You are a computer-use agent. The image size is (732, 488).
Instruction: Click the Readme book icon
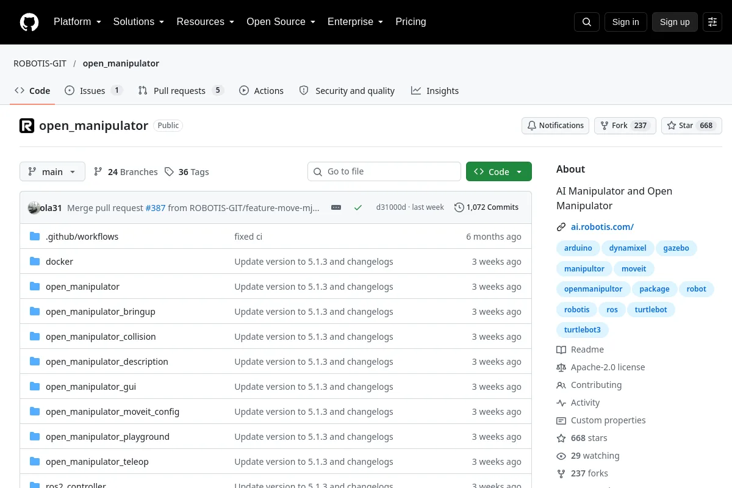561,350
